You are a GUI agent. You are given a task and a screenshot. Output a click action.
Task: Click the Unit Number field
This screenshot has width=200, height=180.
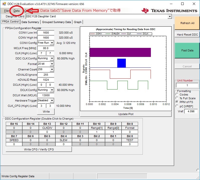(187, 85)
